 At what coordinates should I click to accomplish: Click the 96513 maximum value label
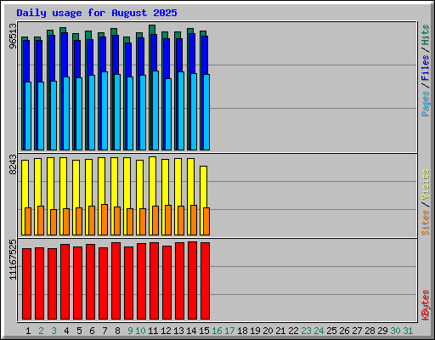coord(13,36)
